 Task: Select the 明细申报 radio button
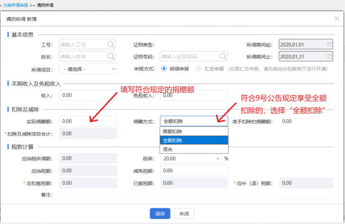click(164, 68)
